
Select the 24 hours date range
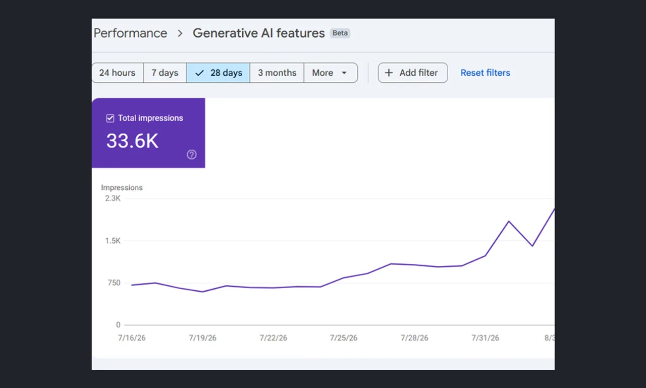118,73
